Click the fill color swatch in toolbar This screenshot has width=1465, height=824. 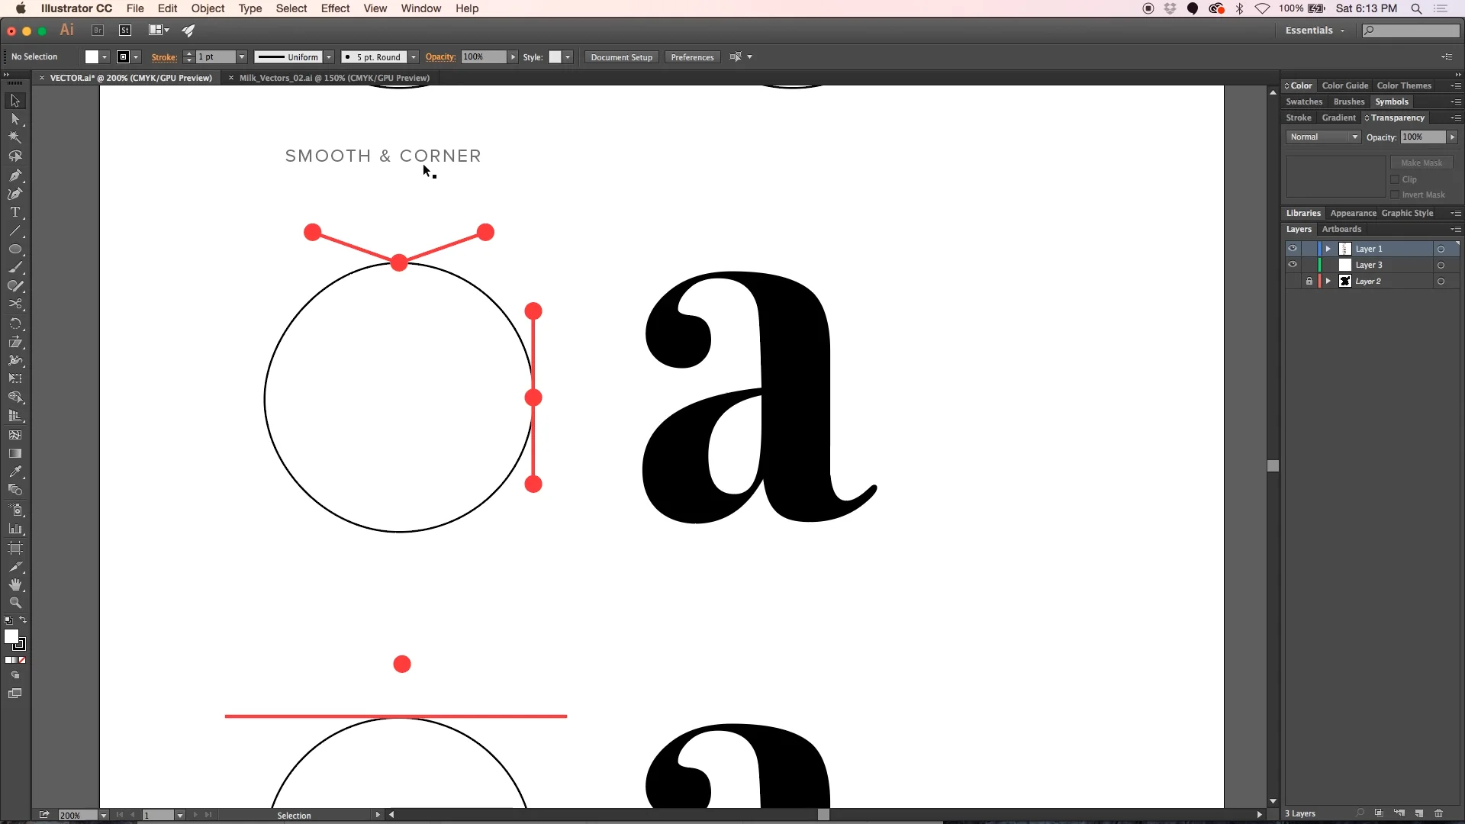click(x=11, y=636)
